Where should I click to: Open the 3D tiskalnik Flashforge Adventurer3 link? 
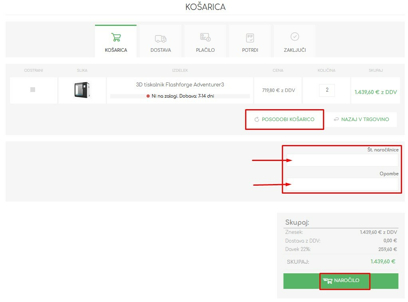180,85
